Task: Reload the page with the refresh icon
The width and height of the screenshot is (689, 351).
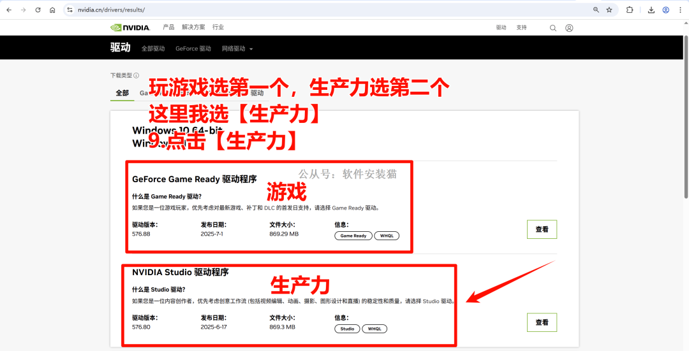Action: (38, 10)
